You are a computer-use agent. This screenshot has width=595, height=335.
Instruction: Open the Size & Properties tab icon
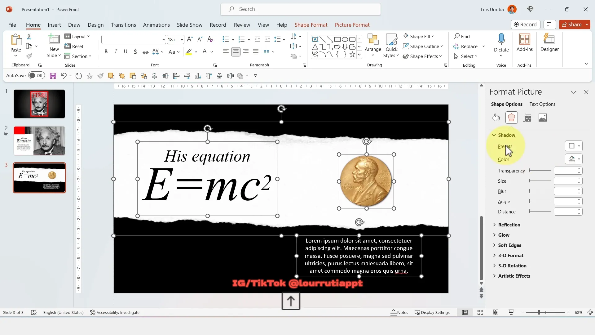[527, 118]
